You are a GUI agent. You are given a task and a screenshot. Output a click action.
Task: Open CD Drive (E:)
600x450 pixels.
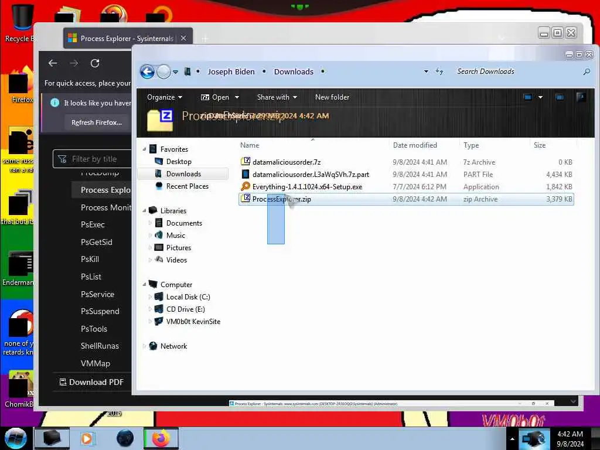186,309
